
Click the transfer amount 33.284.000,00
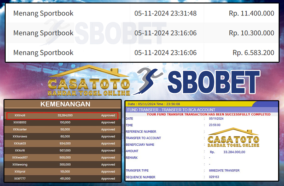point(234,152)
